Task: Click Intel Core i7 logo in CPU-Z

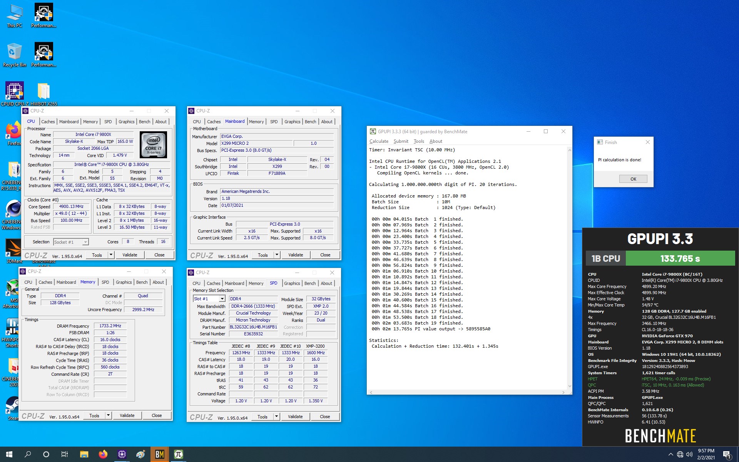Action: point(153,145)
